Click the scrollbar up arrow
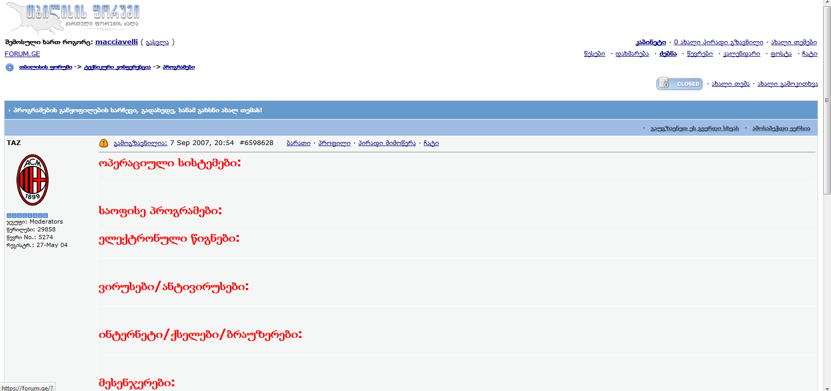Image resolution: width=831 pixels, height=391 pixels. pyautogui.click(x=827, y=3)
